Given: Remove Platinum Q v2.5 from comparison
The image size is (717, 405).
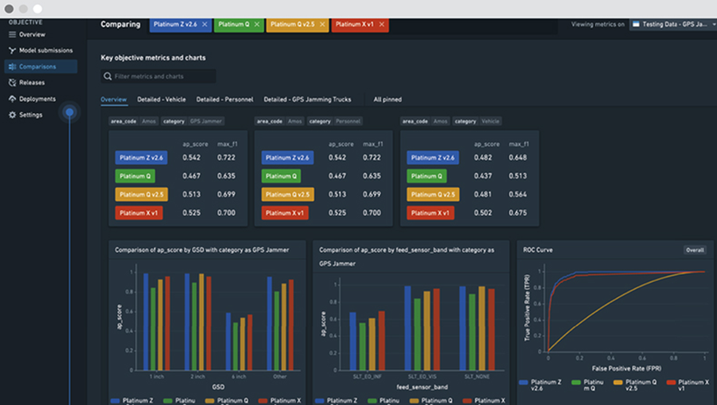Looking at the screenshot, I should pyautogui.click(x=322, y=25).
